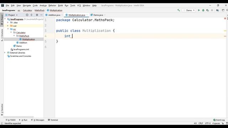Change the CRLF line separator
228x128 pixels.
pos(201,123)
